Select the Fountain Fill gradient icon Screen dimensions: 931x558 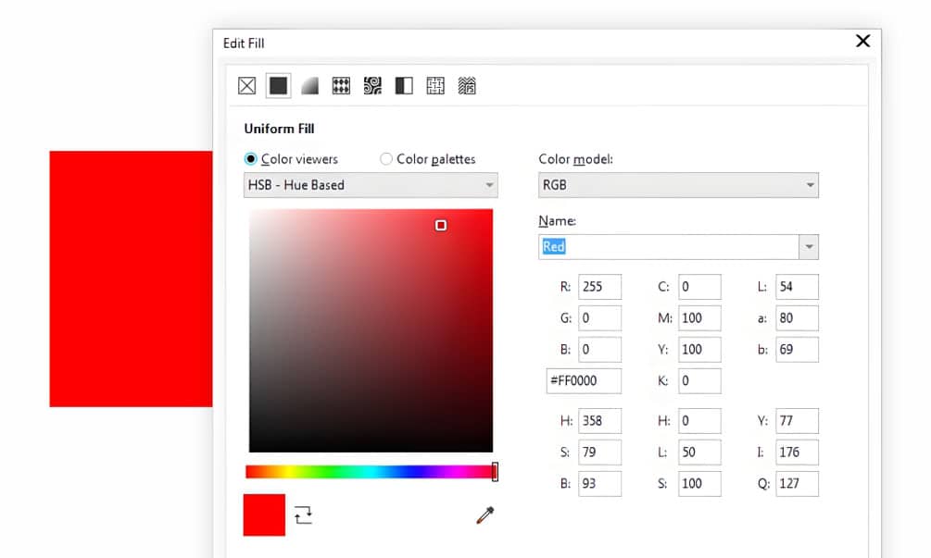coord(310,86)
